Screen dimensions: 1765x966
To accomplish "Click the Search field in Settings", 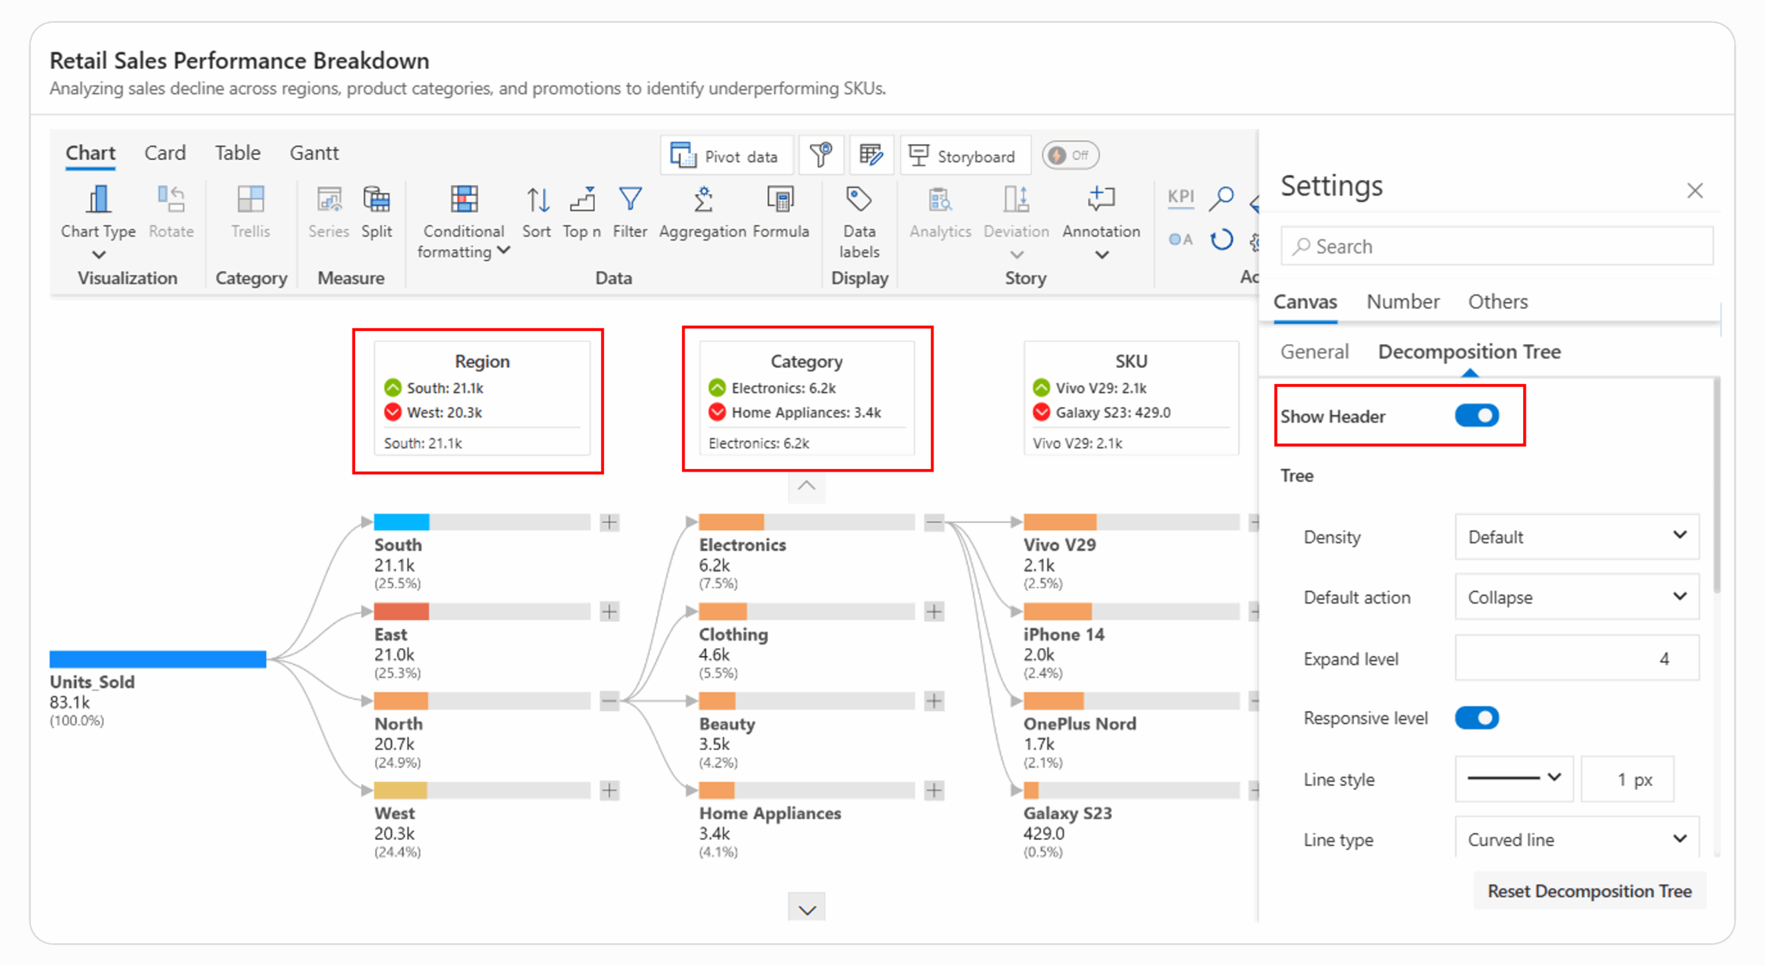I will click(1496, 245).
